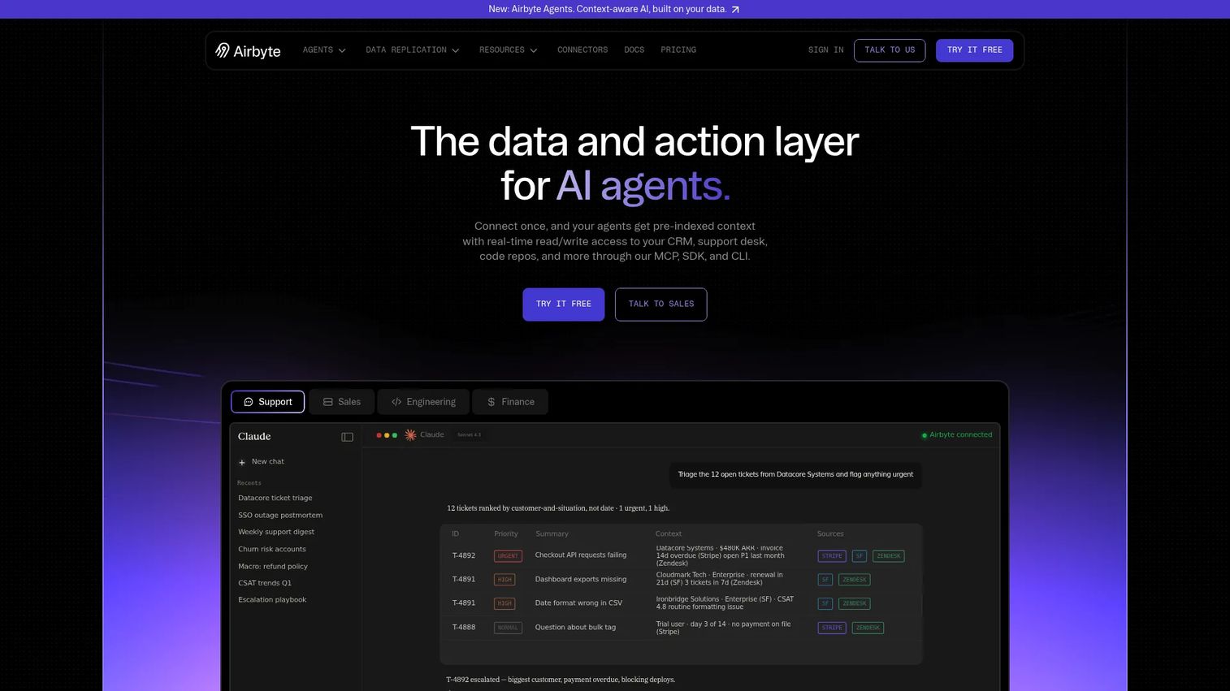
Task: Click the green Airbyte connected status dot
Action: click(x=924, y=435)
